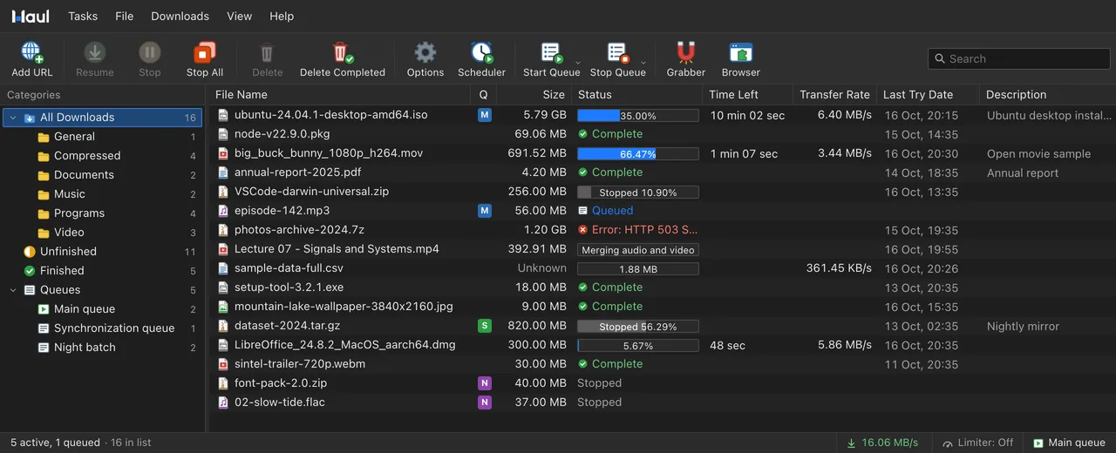Select the Synchronization queue item
This screenshot has height=453, width=1116.
[103, 328]
